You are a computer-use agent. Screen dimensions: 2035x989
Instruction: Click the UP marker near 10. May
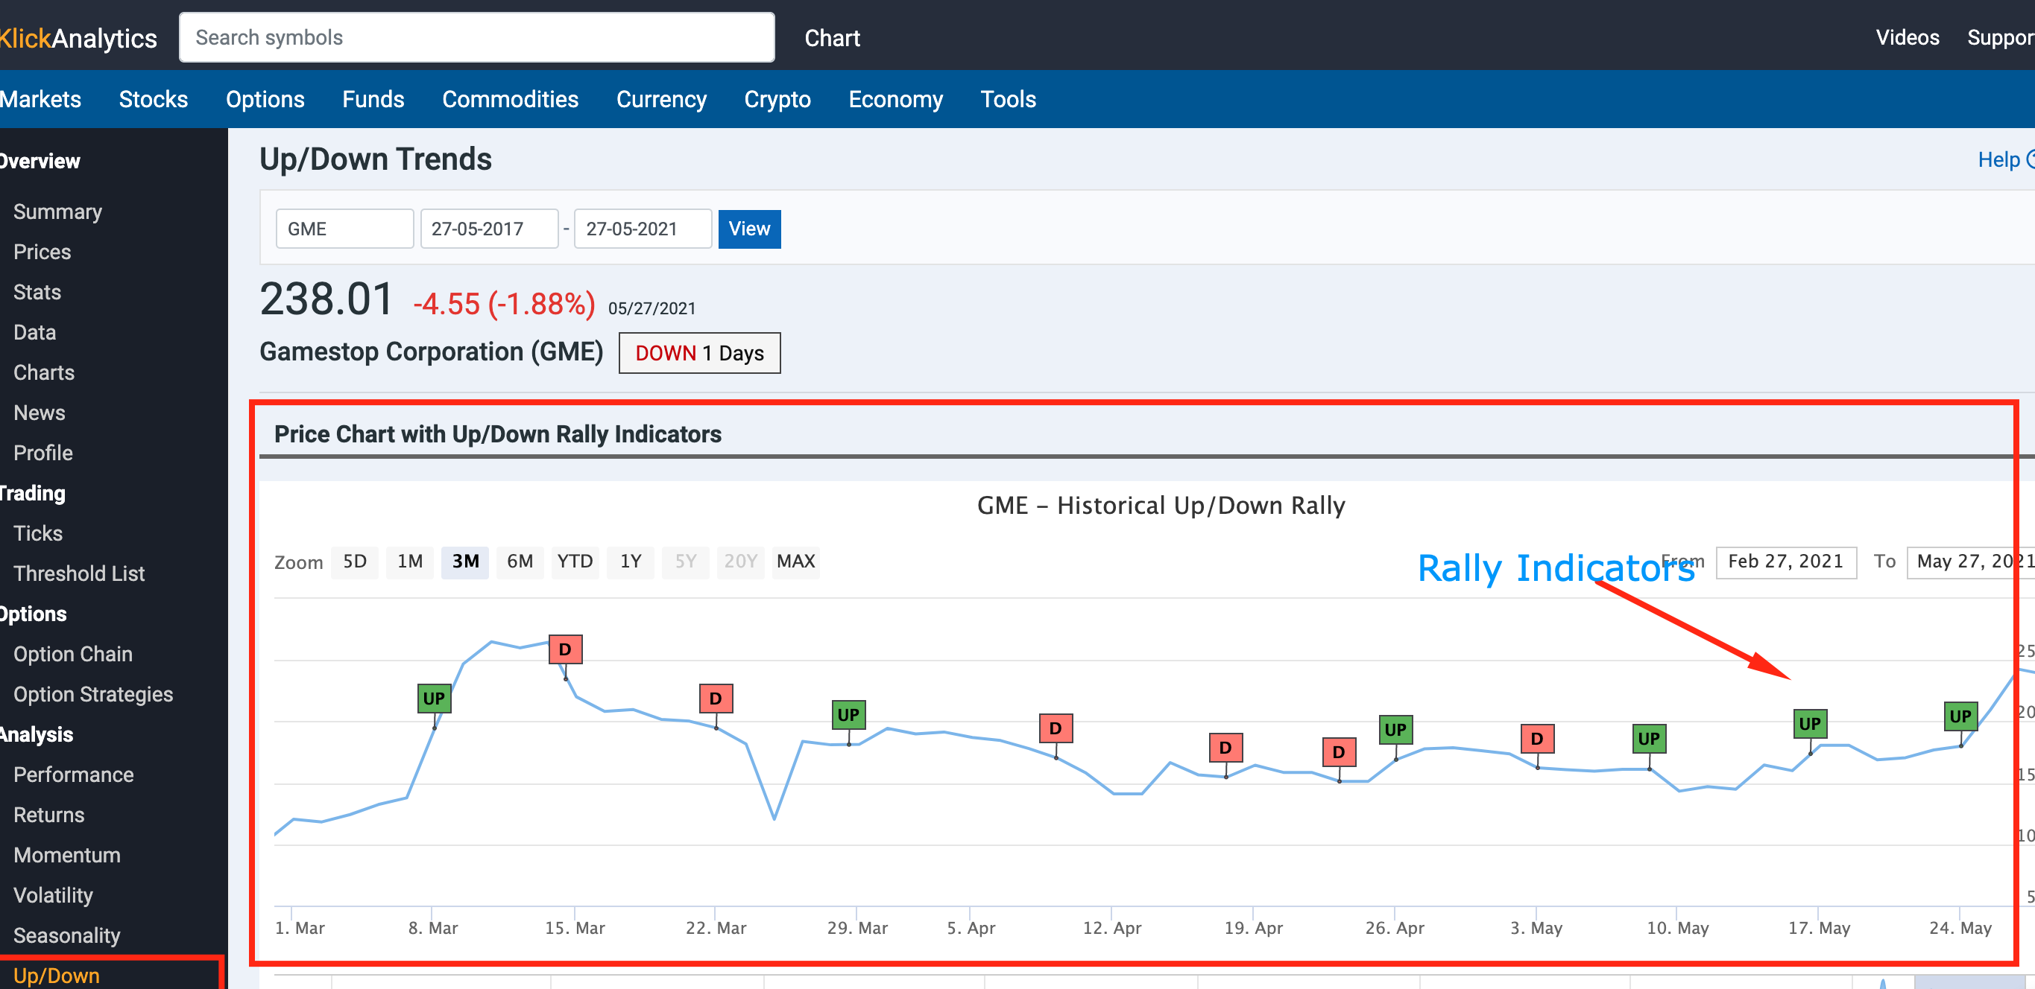coord(1649,739)
